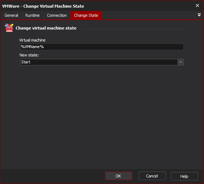Select the Change State tab
204x184 pixels.
pyautogui.click(x=86, y=15)
